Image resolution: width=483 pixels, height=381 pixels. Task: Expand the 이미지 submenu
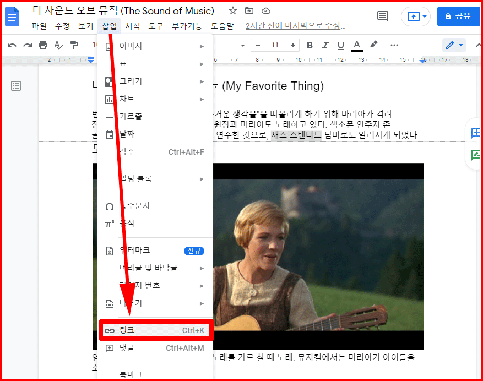pos(155,46)
